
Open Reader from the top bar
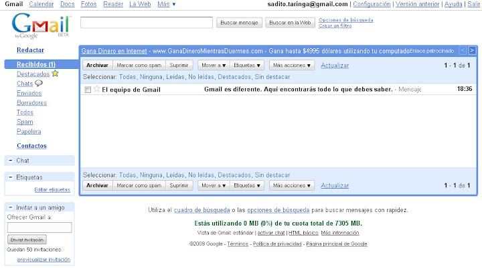[x=113, y=4]
